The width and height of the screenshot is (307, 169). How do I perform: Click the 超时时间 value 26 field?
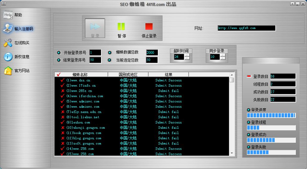179,57
